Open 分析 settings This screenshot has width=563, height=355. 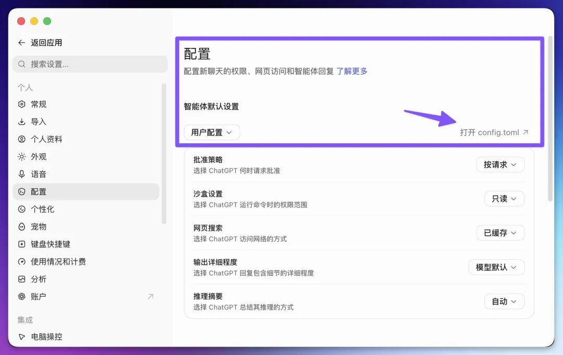click(86, 279)
